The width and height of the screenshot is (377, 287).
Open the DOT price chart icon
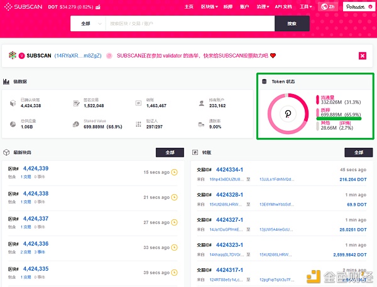[x=97, y=7]
